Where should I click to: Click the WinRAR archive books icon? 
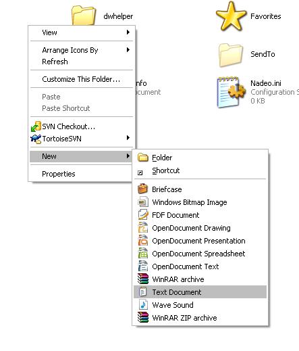143,279
